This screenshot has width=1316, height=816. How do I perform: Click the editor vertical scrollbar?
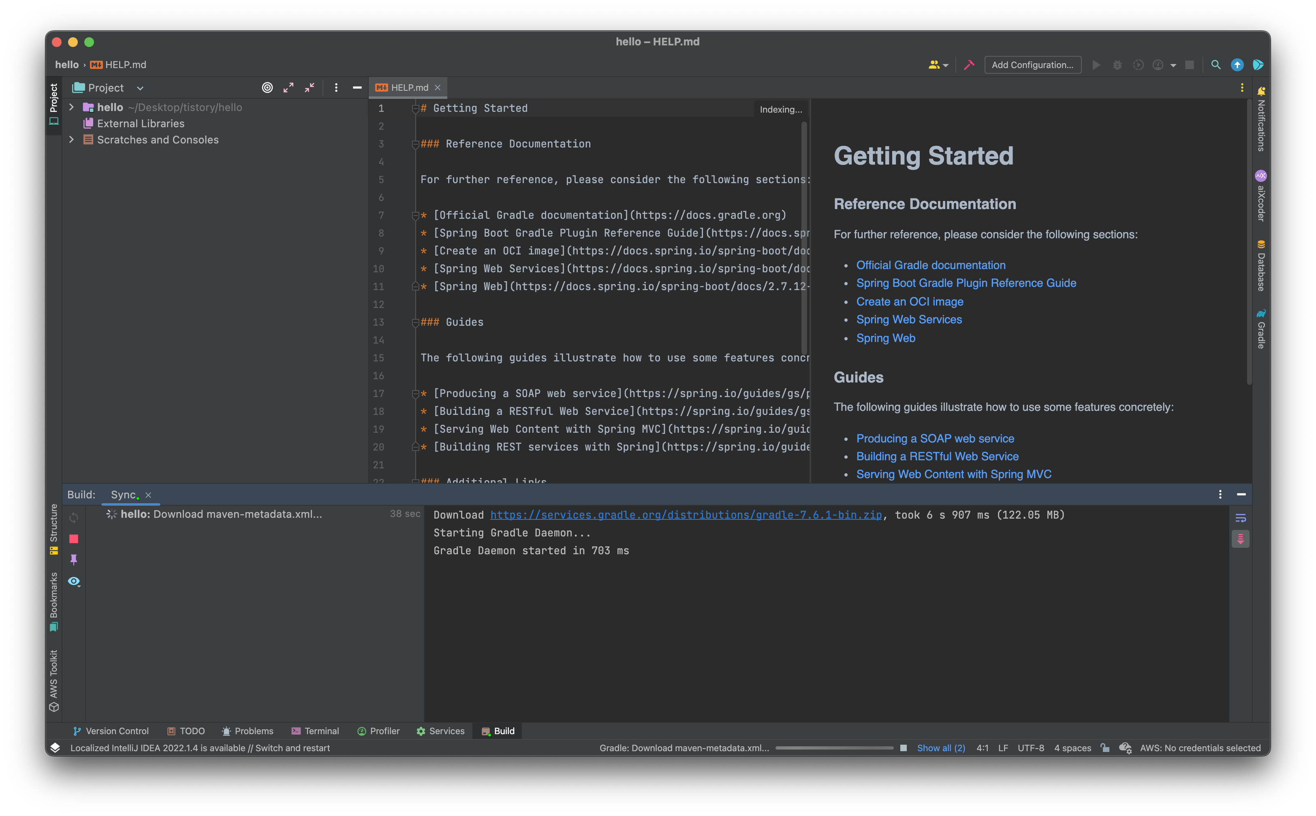(x=804, y=237)
